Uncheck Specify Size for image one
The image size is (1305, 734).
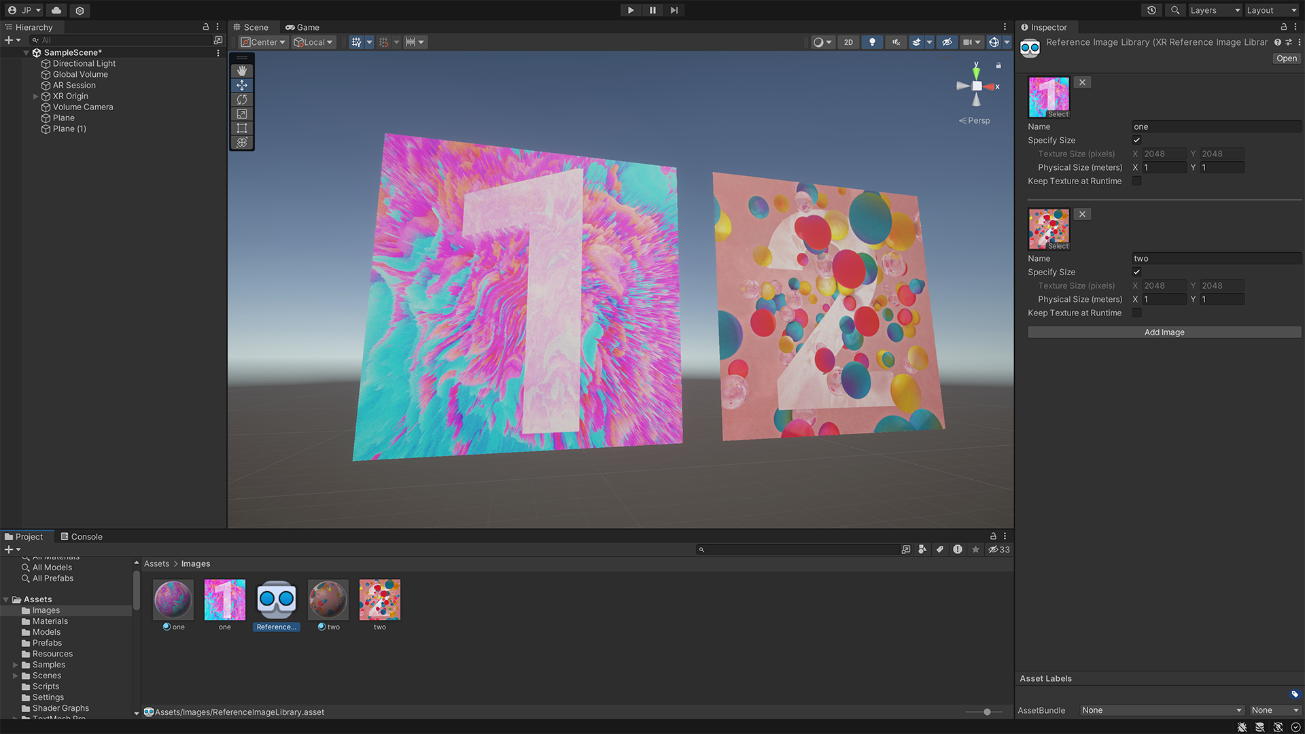click(1136, 140)
